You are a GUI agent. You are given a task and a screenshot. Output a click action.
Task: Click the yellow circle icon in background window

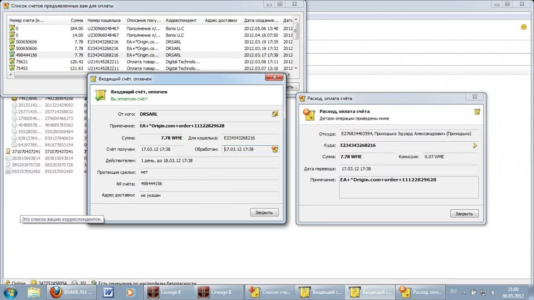[x=524, y=27]
